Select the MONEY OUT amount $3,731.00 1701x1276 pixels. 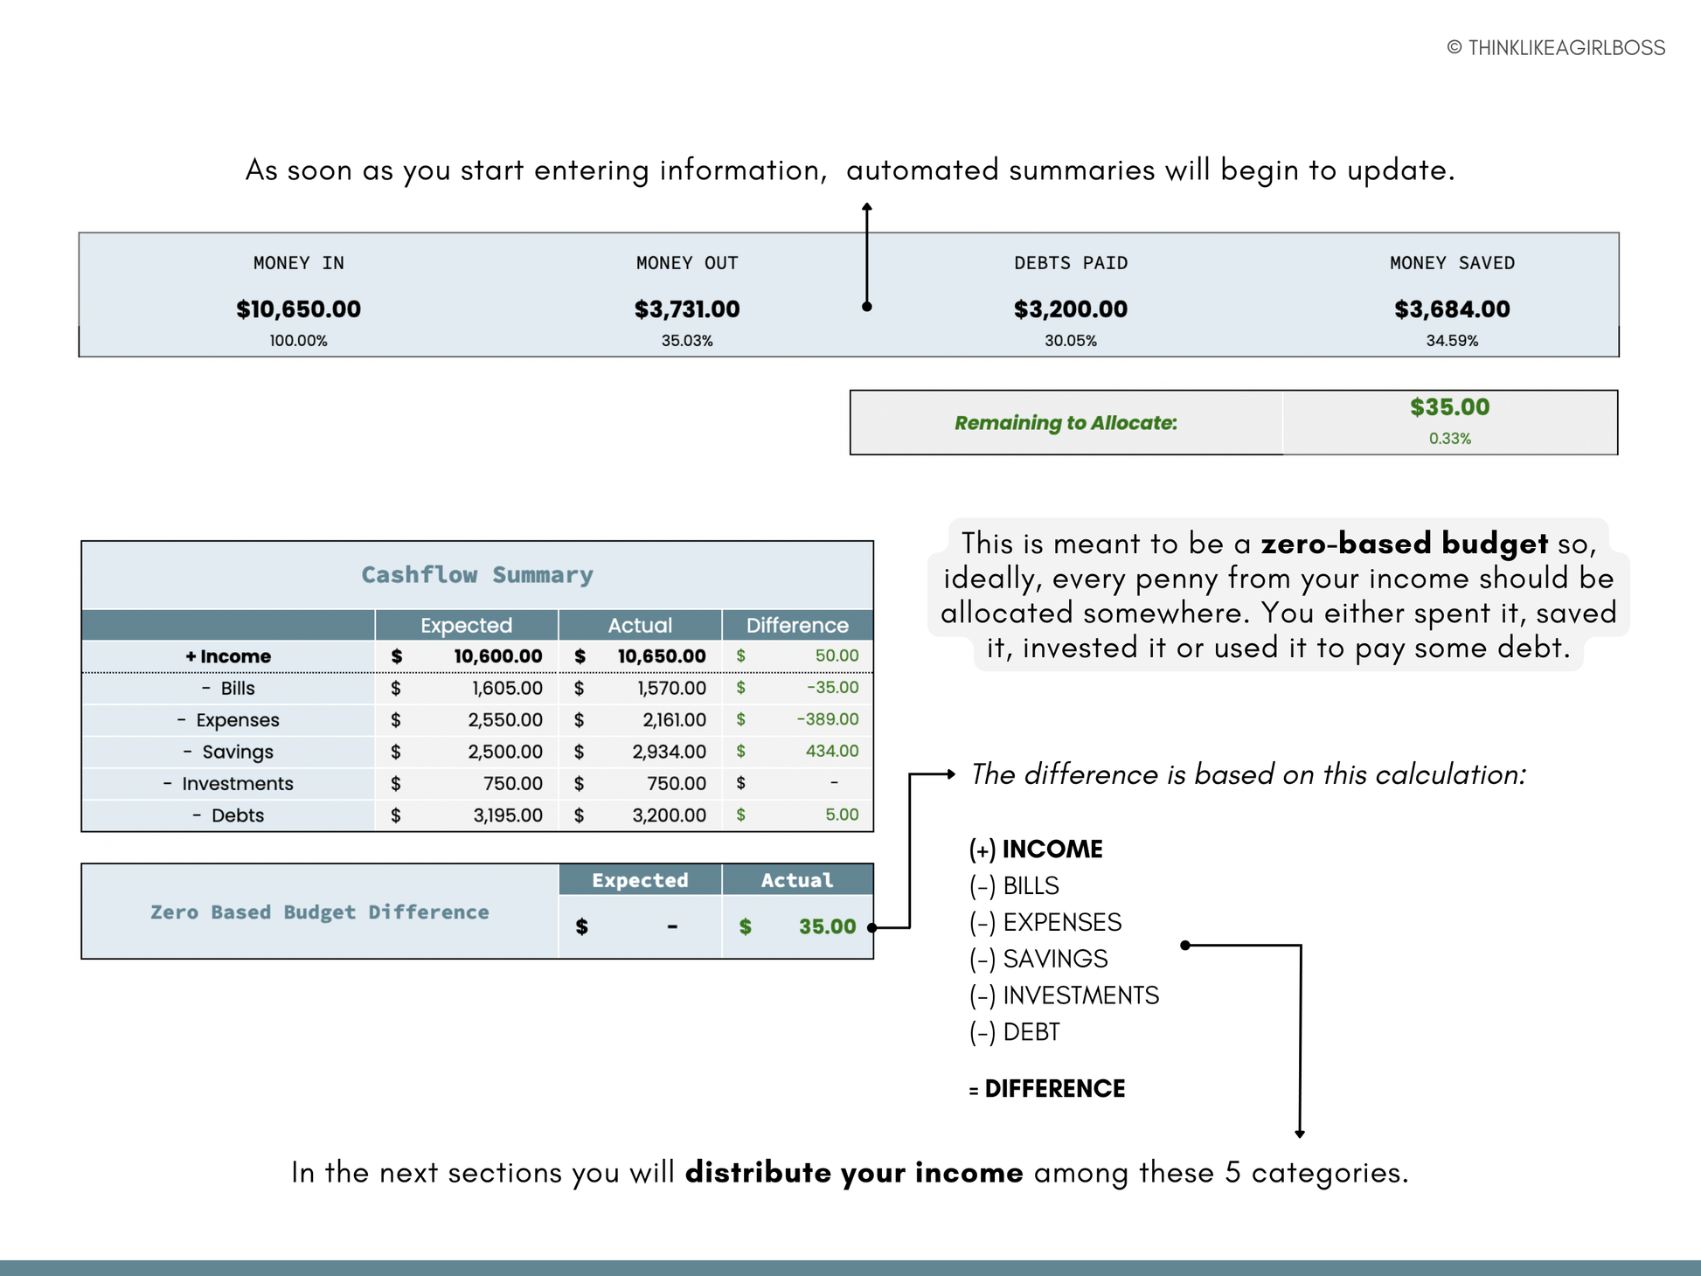pos(687,309)
